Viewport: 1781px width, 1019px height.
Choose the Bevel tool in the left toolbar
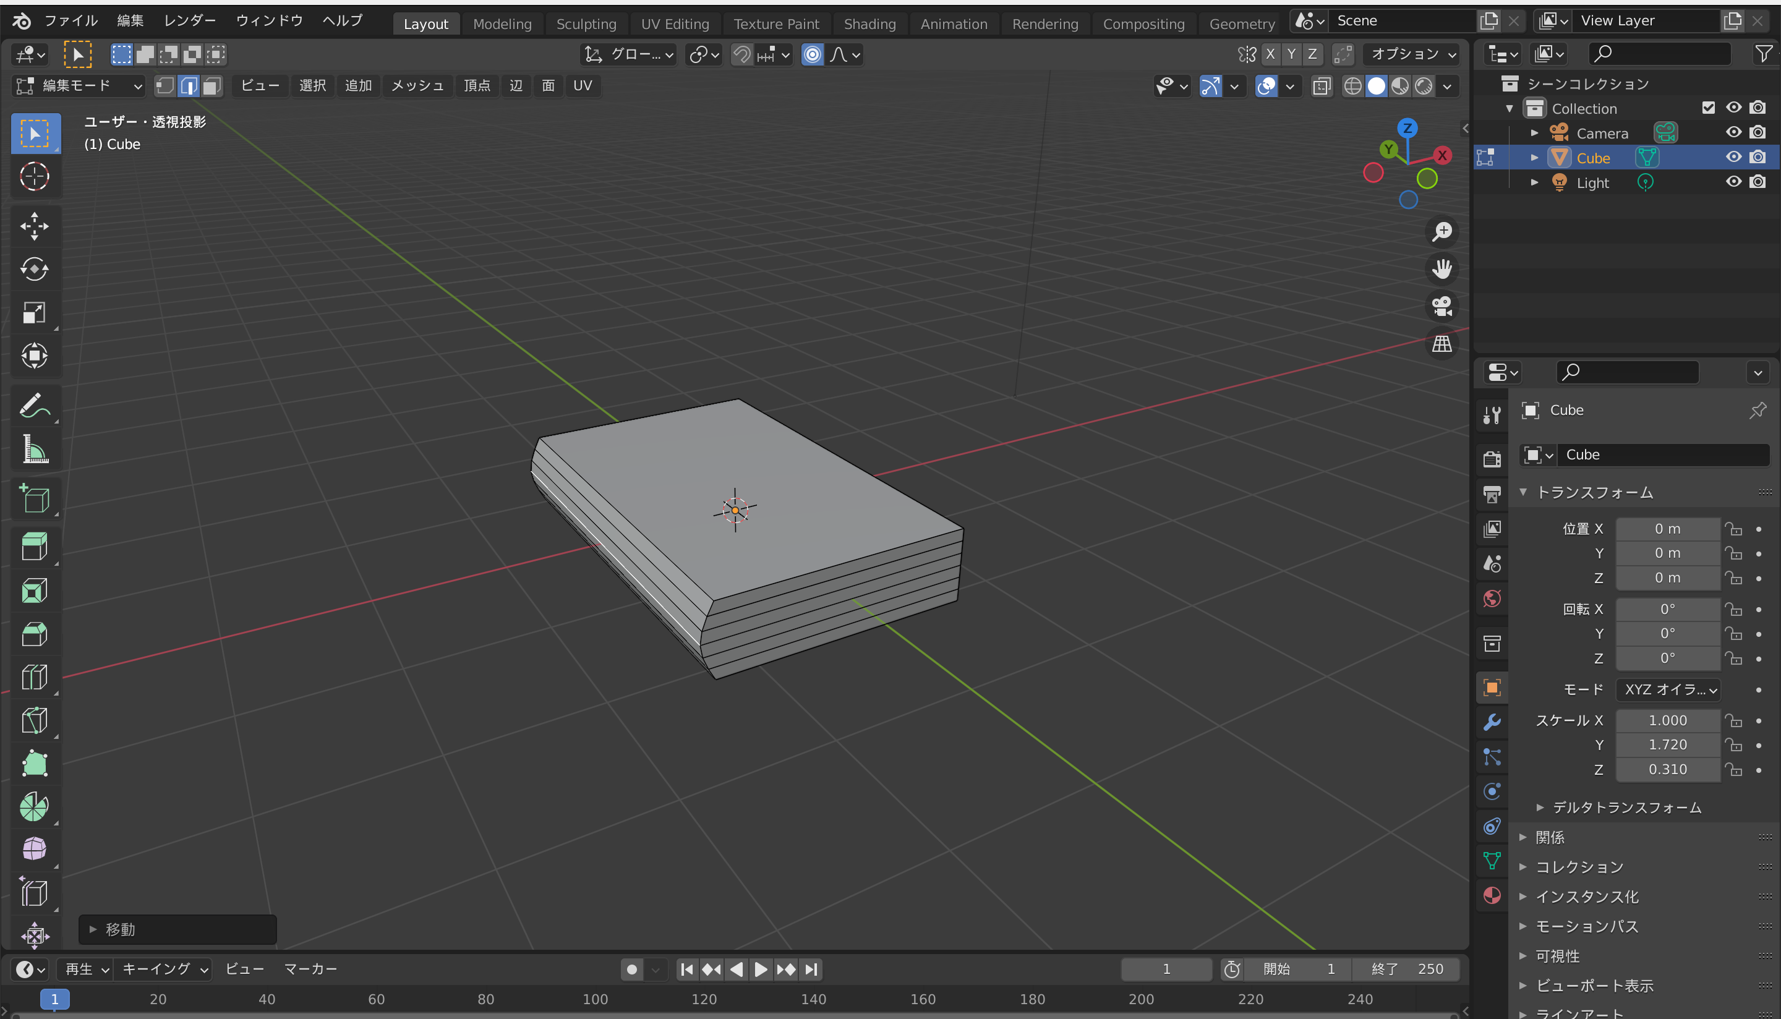pos(33,634)
